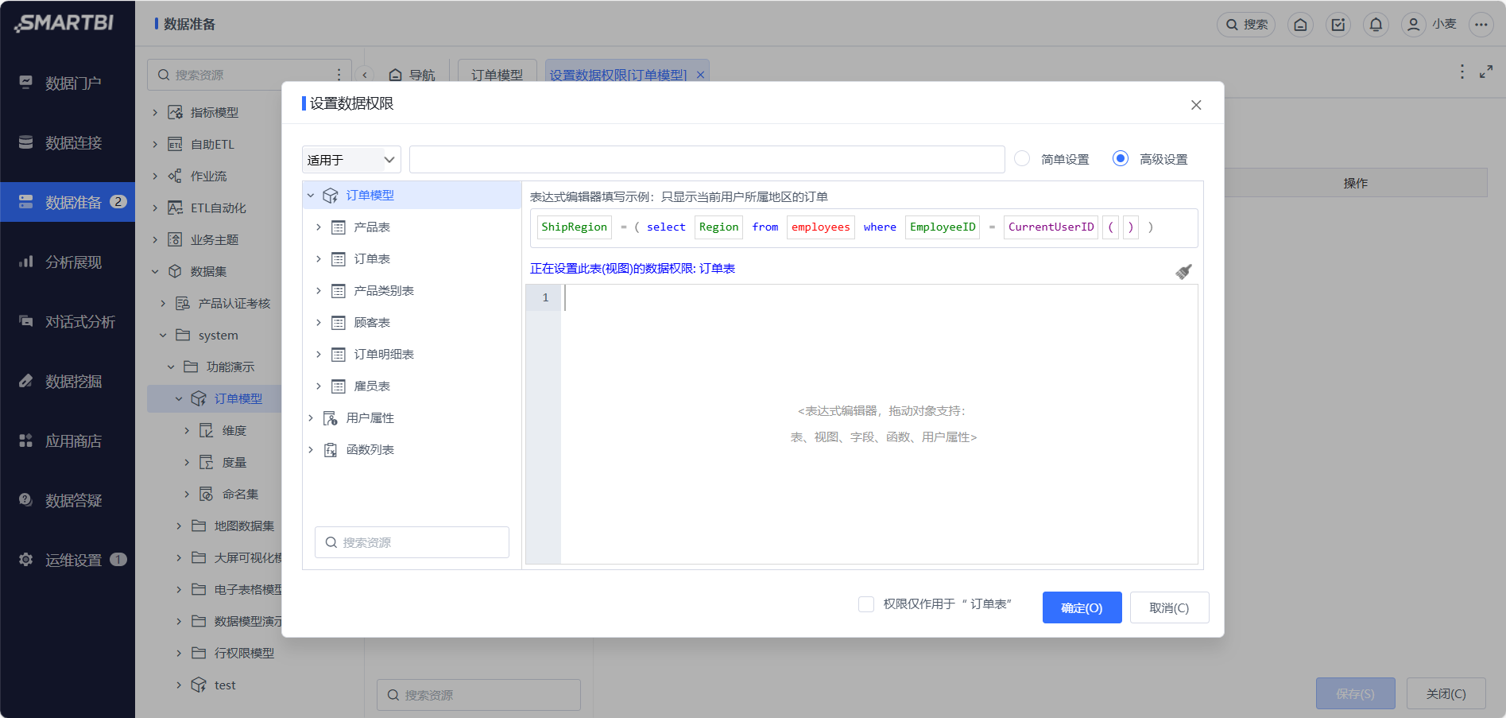Expand the 产品类别表 node
This screenshot has height=718, width=1506.
pos(319,291)
